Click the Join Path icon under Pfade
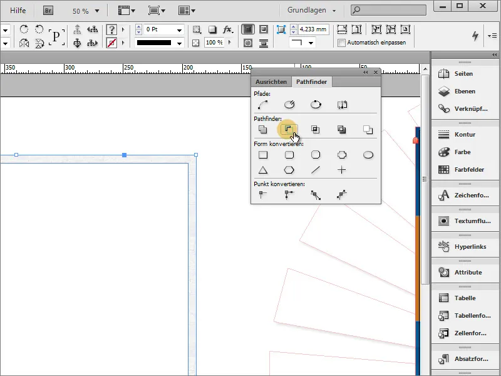Screen dimensions: 501x376 (x=262, y=105)
